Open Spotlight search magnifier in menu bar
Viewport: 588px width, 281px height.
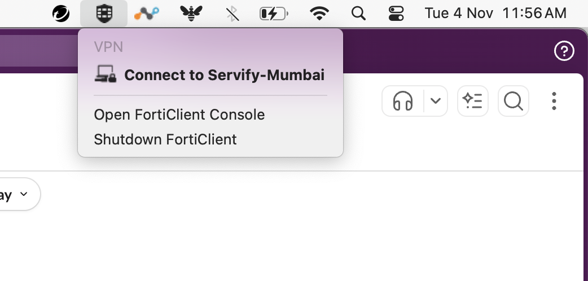click(x=358, y=14)
